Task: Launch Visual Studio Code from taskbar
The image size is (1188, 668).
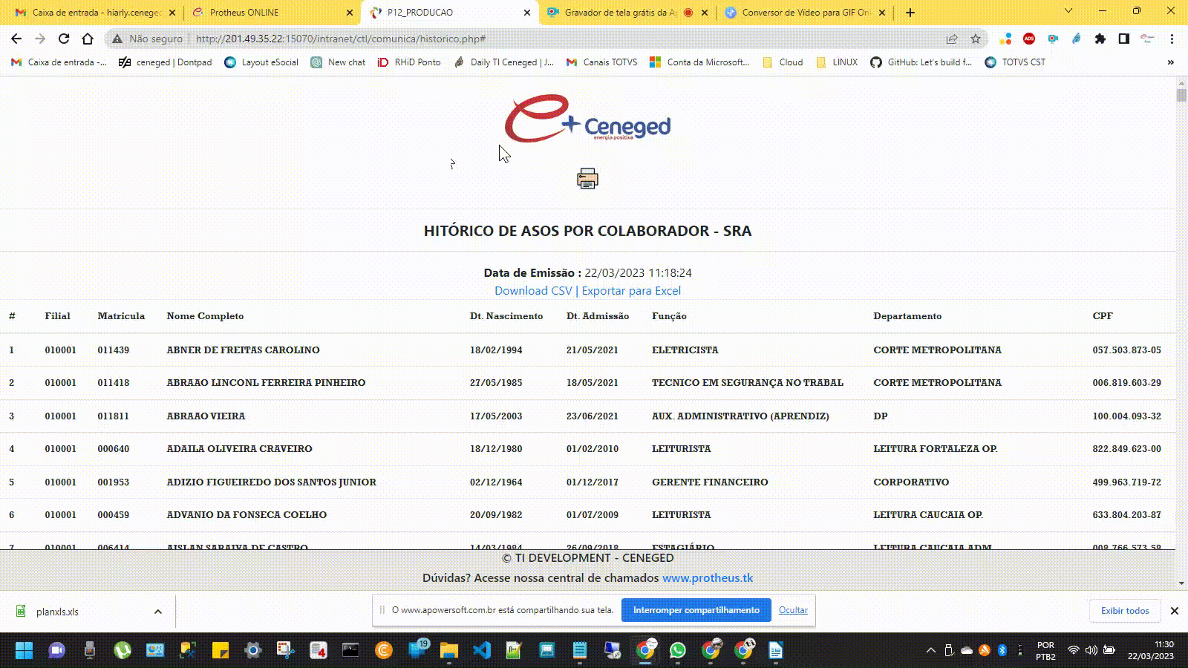Action: tap(482, 651)
